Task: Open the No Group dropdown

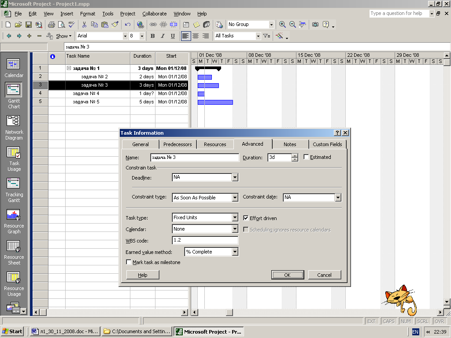Action: coord(271,25)
